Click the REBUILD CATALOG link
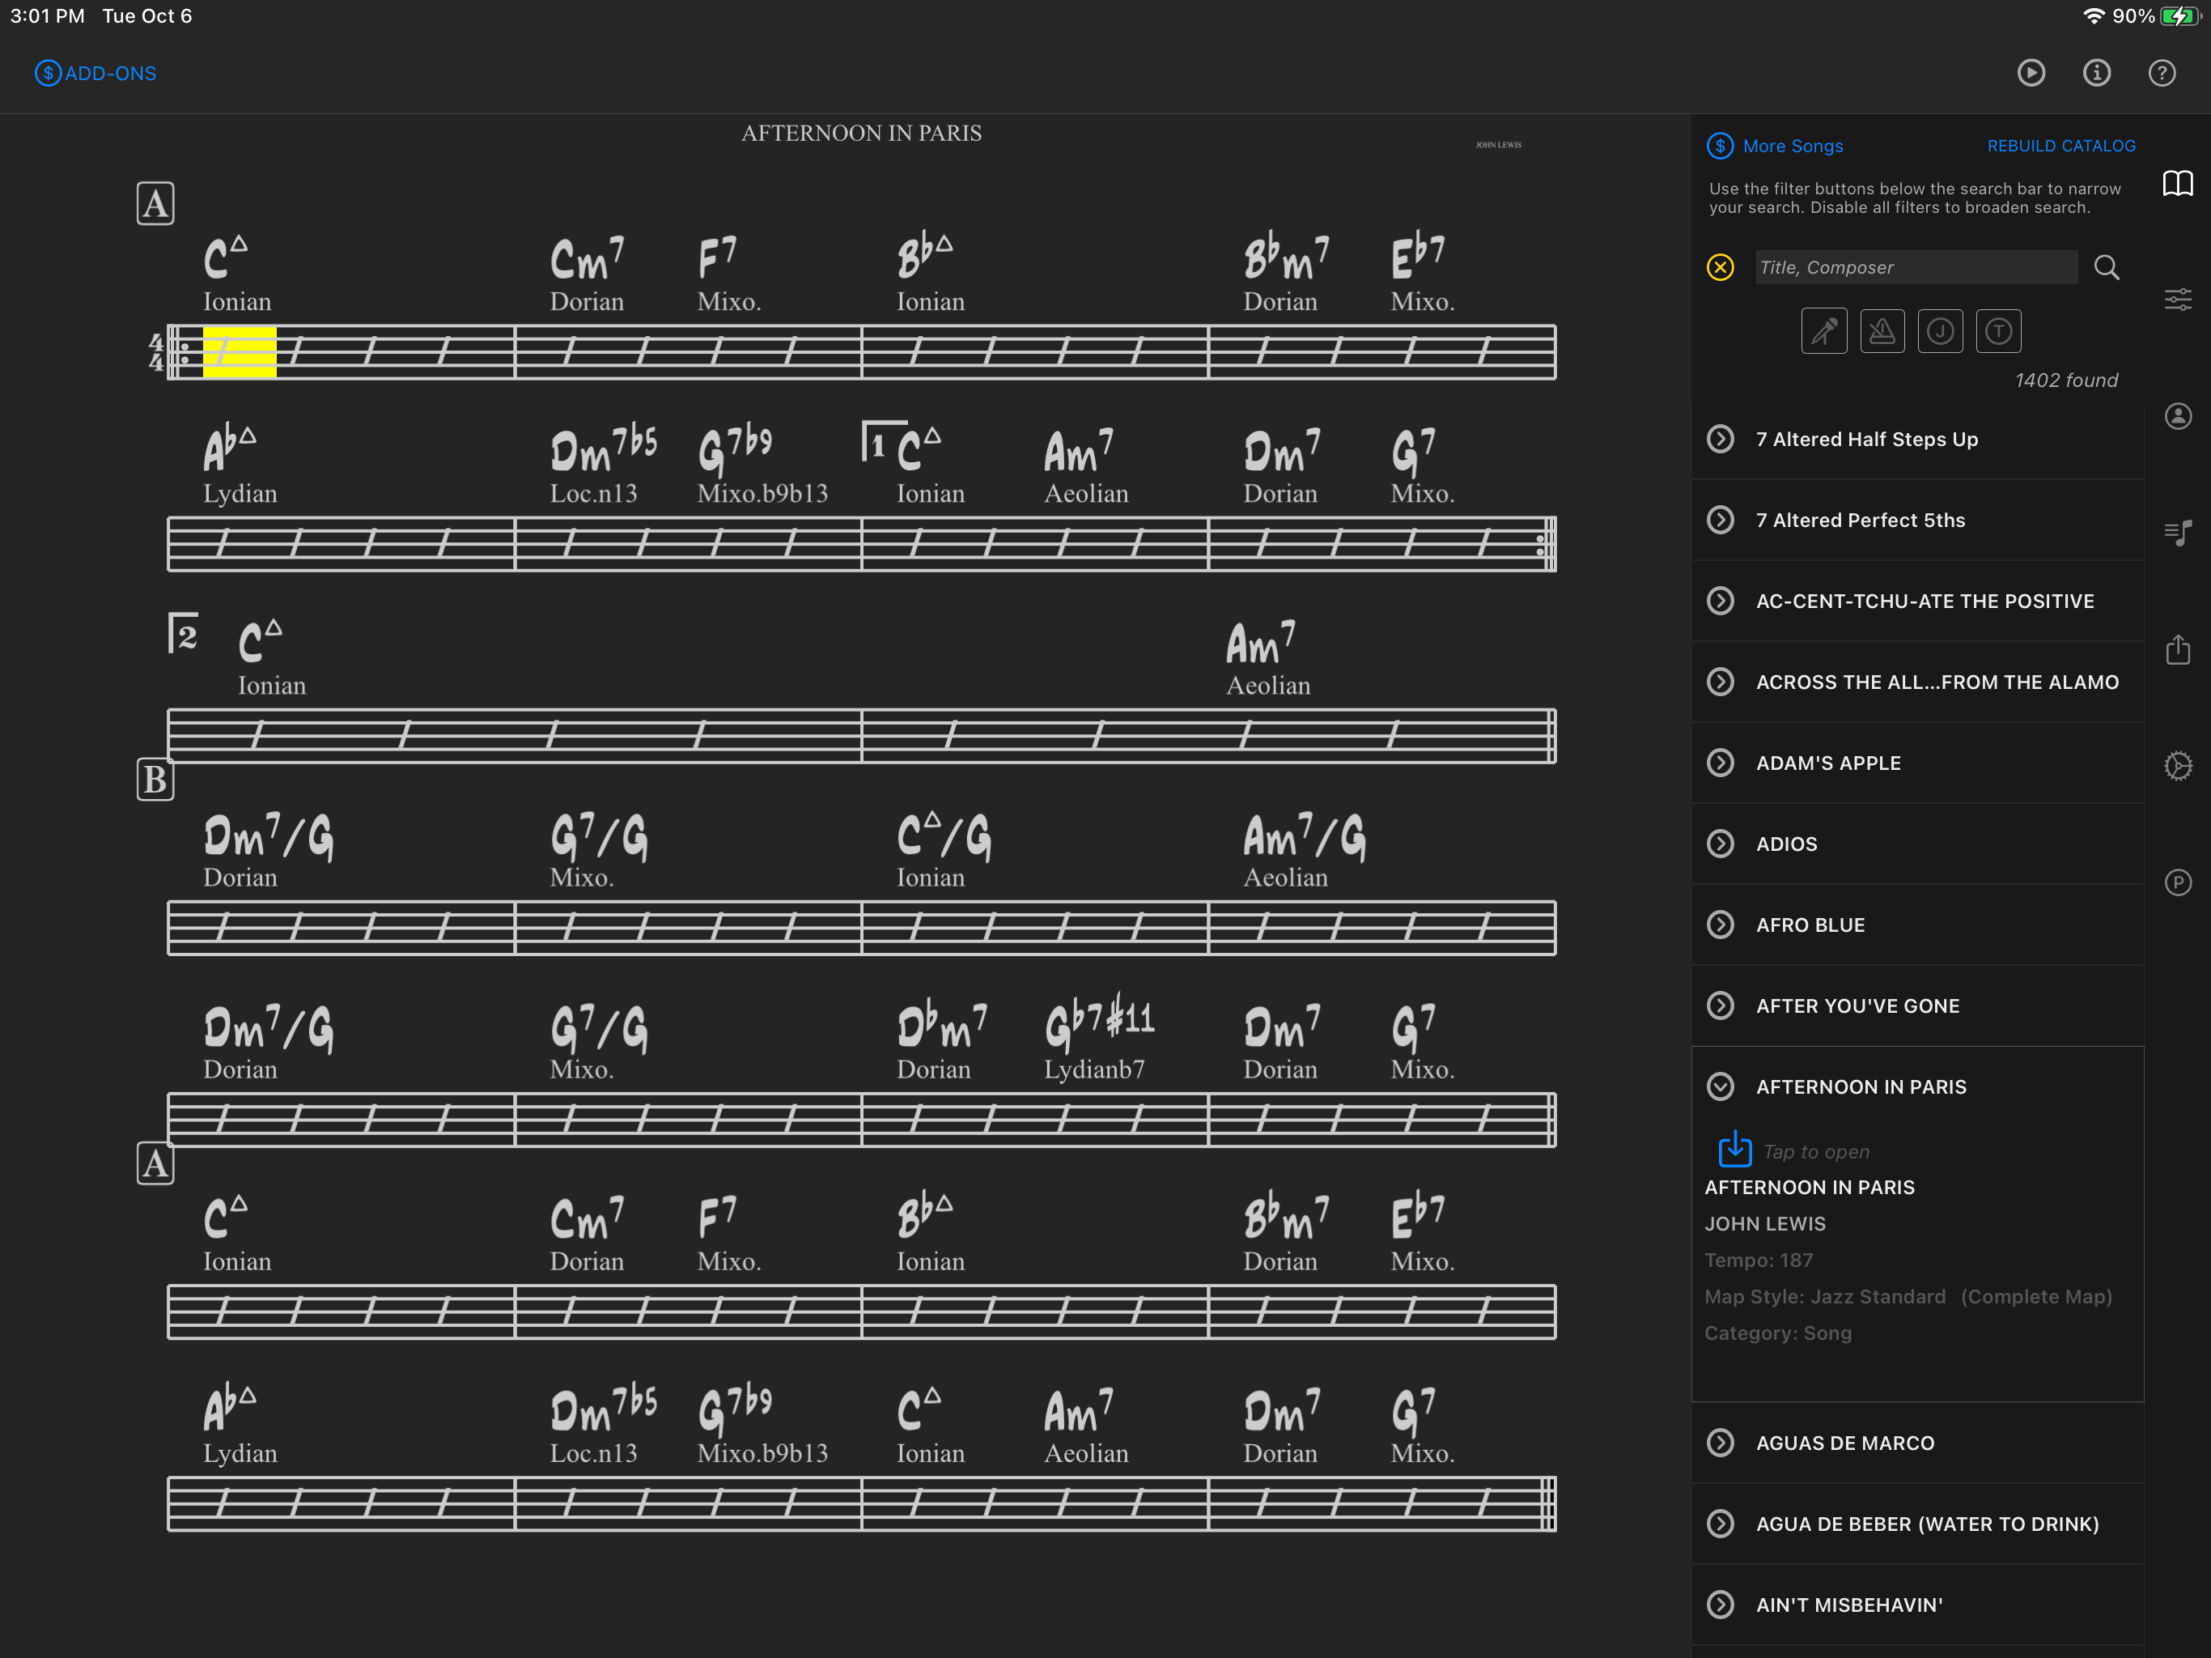Viewport: 2211px width, 1658px height. pyautogui.click(x=2060, y=146)
